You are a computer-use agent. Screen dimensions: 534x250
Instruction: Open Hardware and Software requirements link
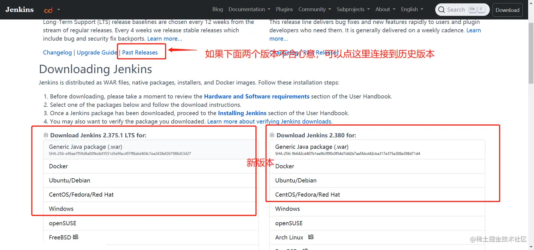(x=257, y=96)
